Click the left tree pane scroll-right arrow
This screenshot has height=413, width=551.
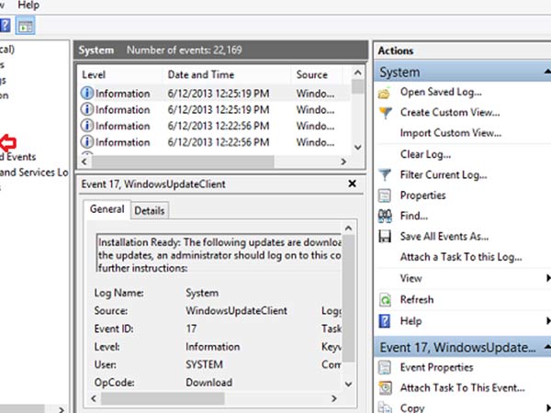click(62, 409)
